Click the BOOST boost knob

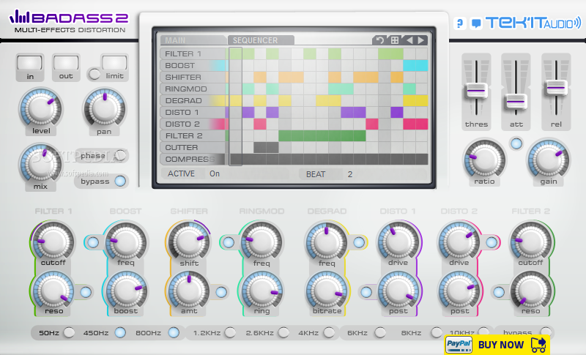coord(126,291)
